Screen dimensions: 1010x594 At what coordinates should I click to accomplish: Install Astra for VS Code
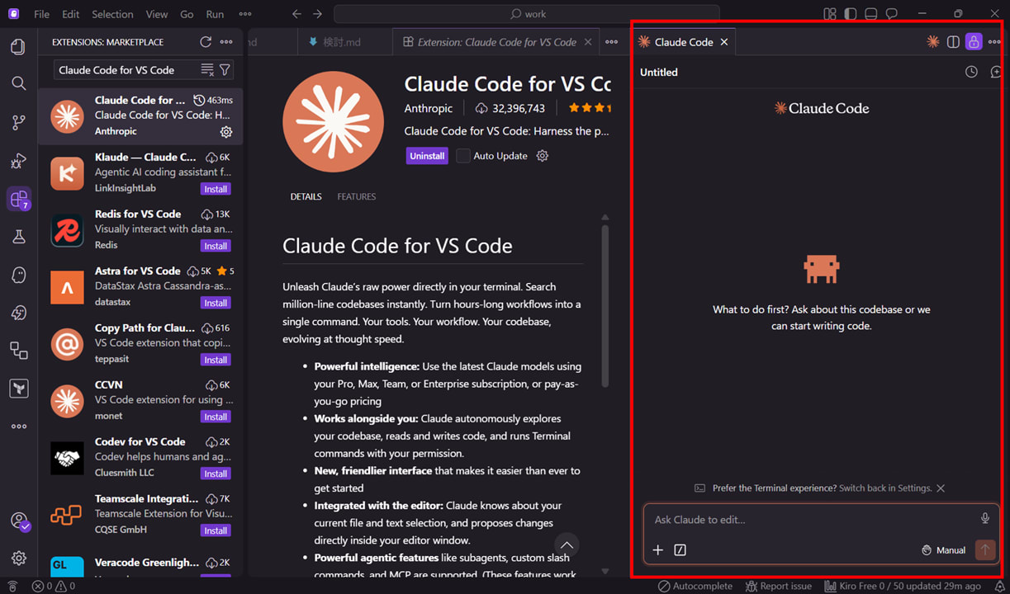(x=216, y=303)
